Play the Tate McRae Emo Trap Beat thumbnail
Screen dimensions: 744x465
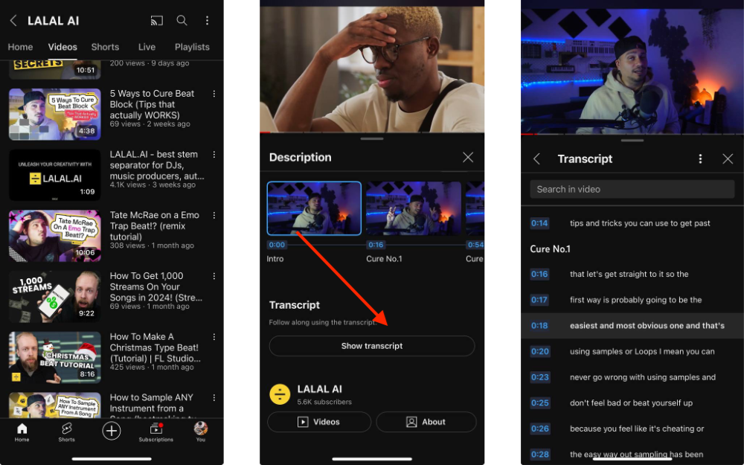pos(55,236)
